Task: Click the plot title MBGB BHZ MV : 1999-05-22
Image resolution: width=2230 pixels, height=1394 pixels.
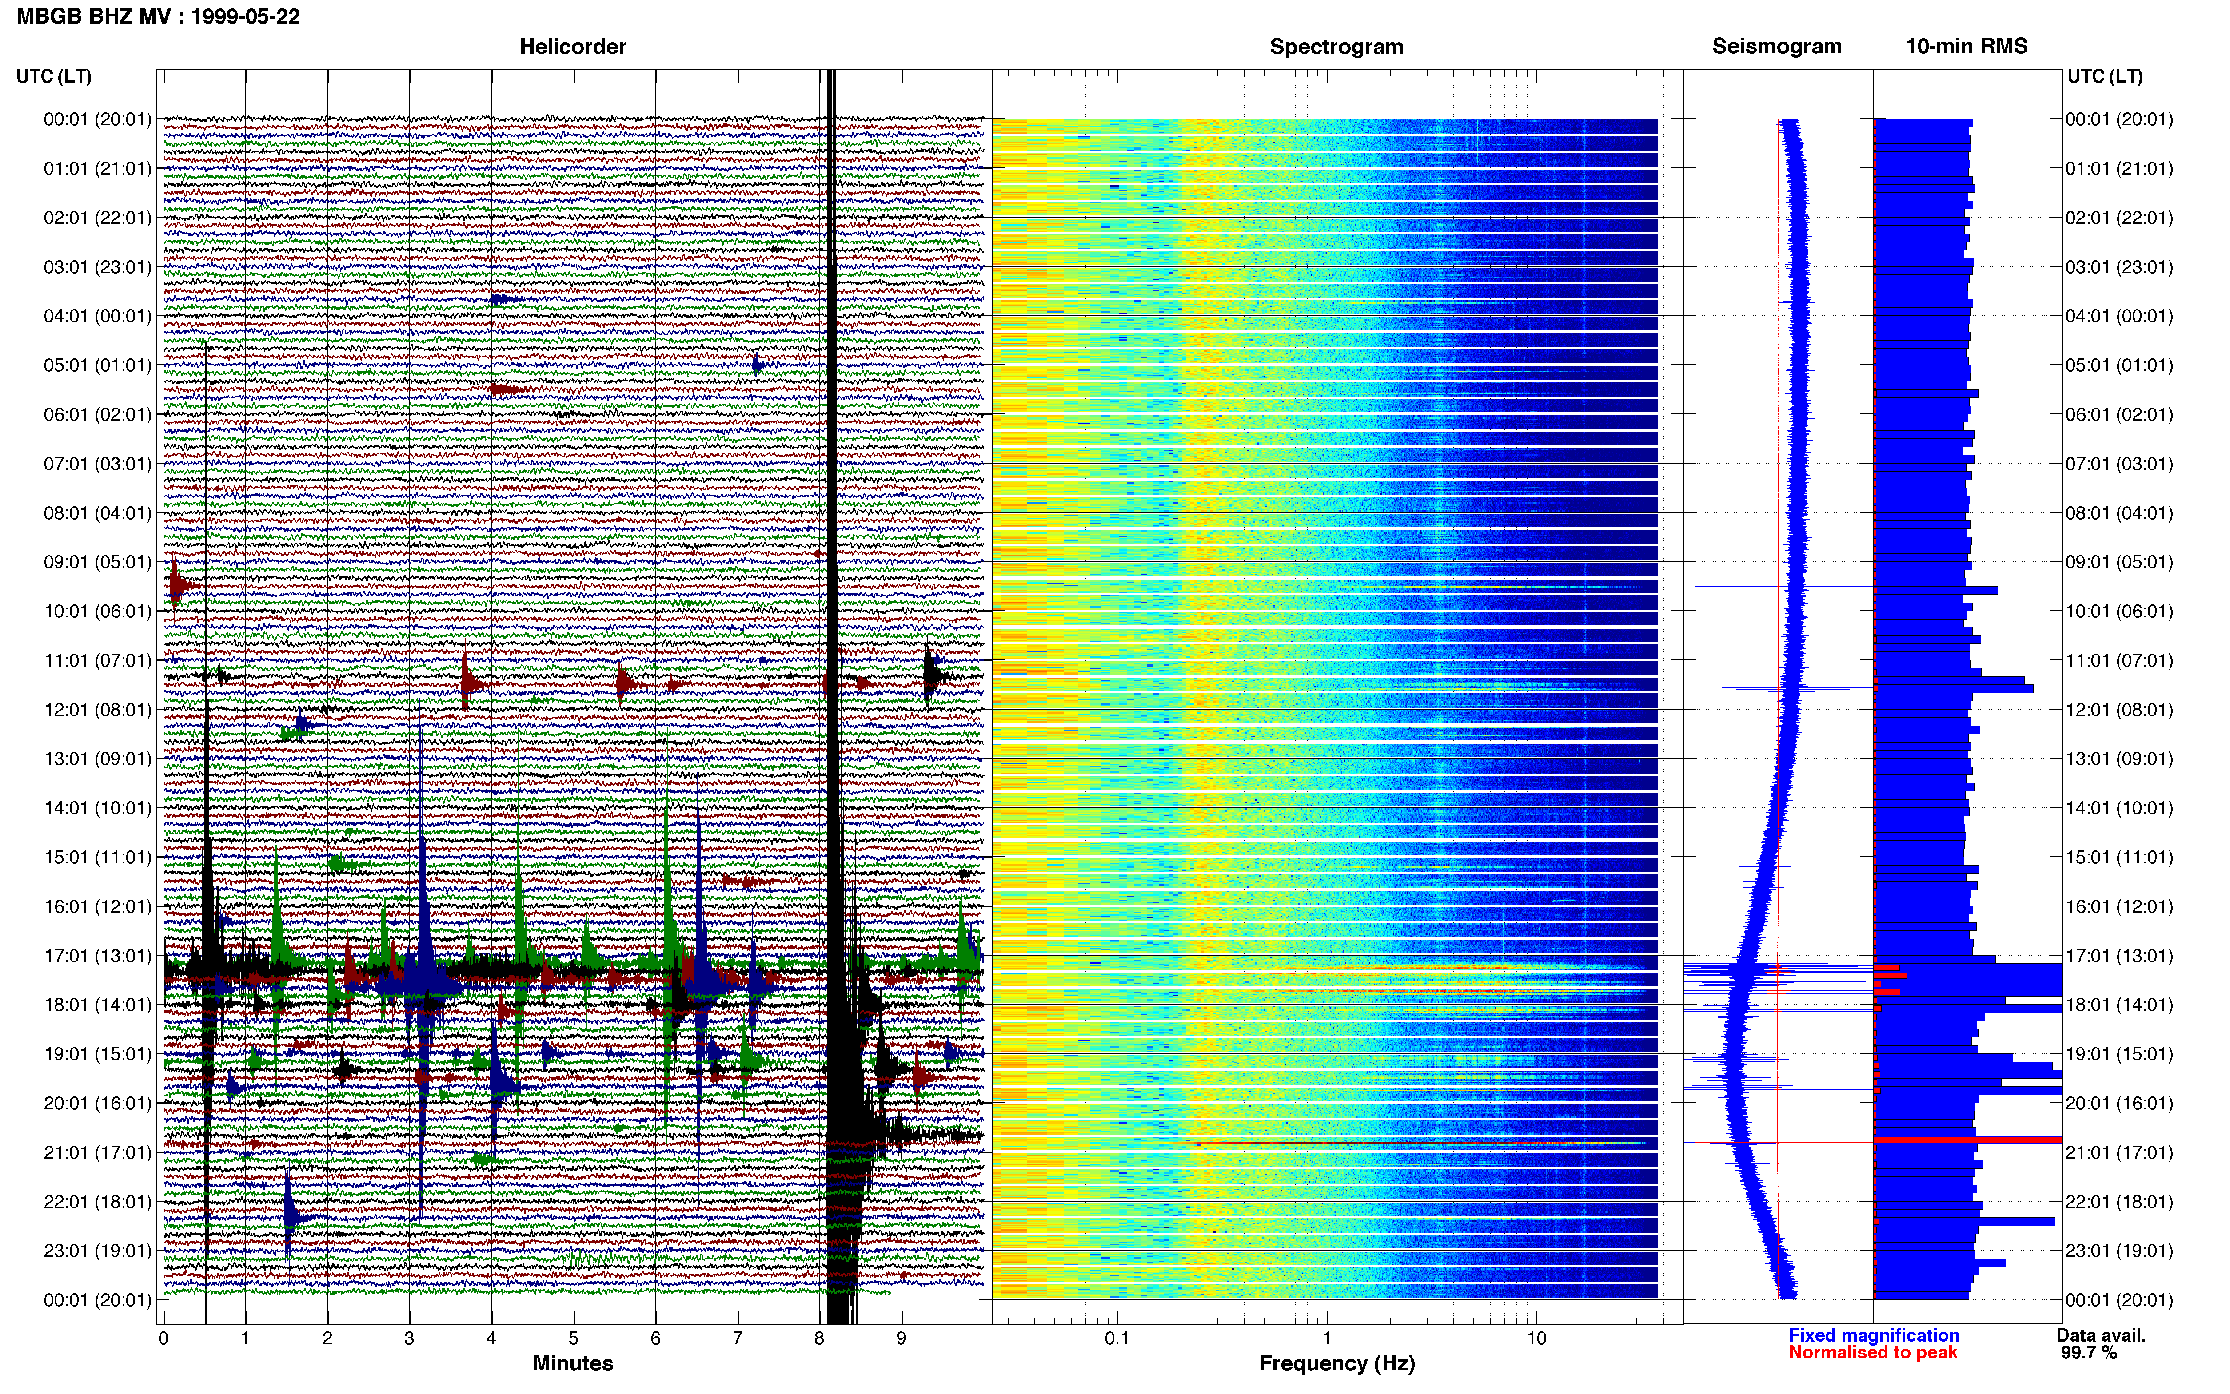Action: [x=158, y=16]
